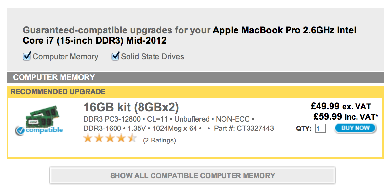Click the half-filled fifth rating star
391x190 pixels.
coord(132,139)
